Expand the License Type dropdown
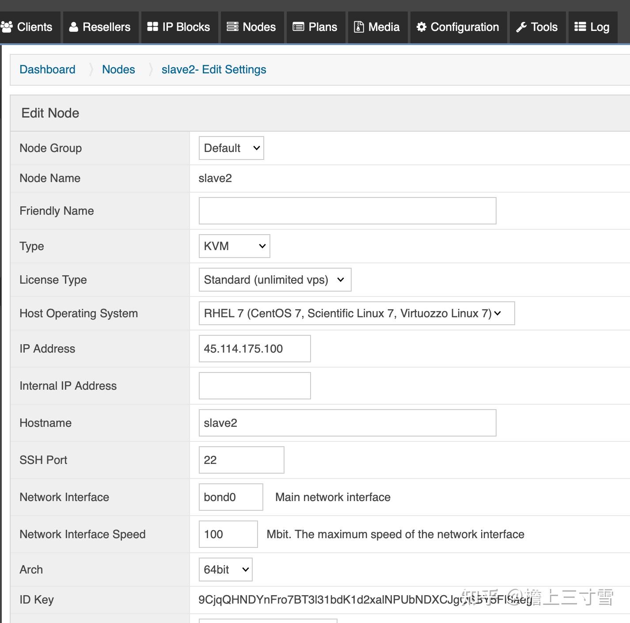Image resolution: width=630 pixels, height=623 pixels. coord(274,280)
